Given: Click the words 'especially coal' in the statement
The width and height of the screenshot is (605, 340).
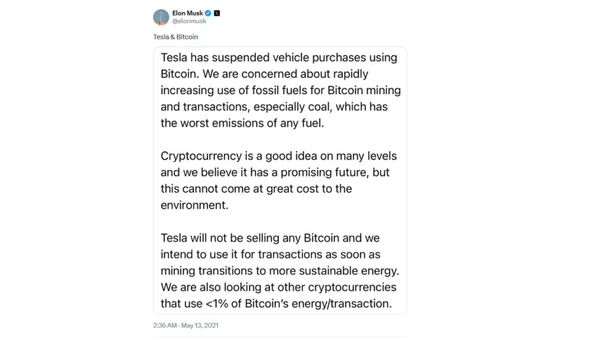Looking at the screenshot, I should [x=292, y=107].
